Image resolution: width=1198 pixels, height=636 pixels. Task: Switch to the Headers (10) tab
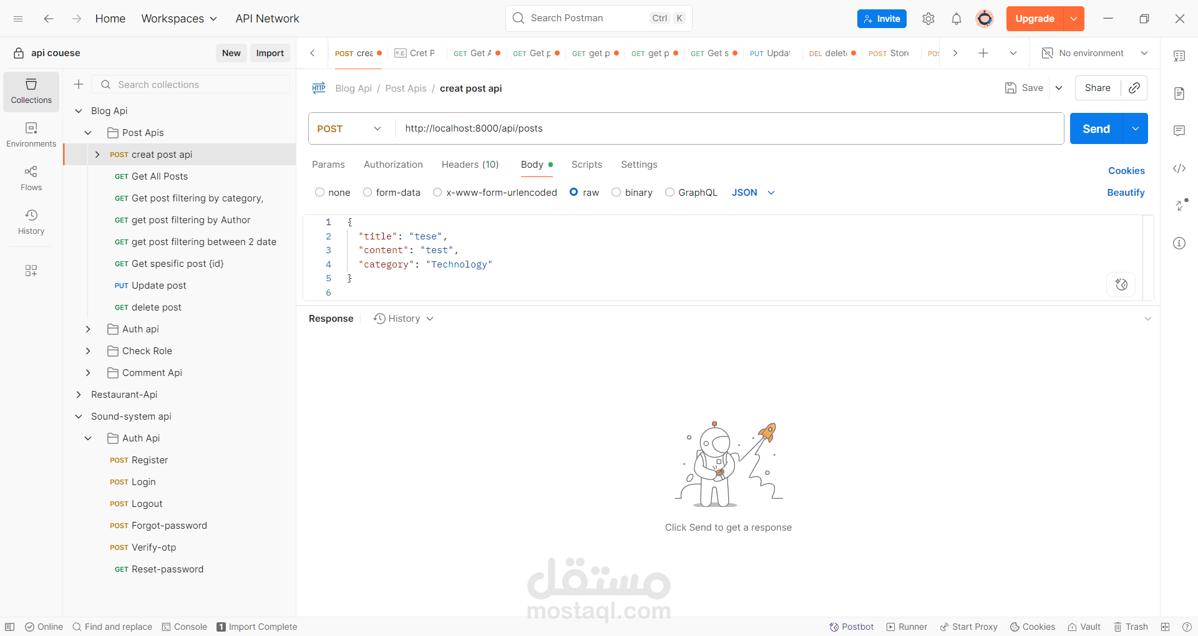click(x=470, y=165)
